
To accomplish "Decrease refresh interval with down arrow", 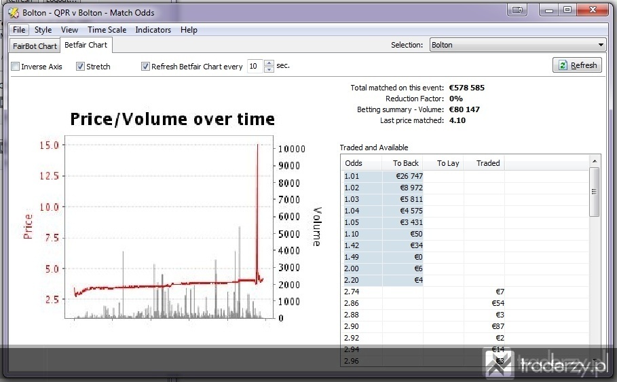I will pos(269,69).
